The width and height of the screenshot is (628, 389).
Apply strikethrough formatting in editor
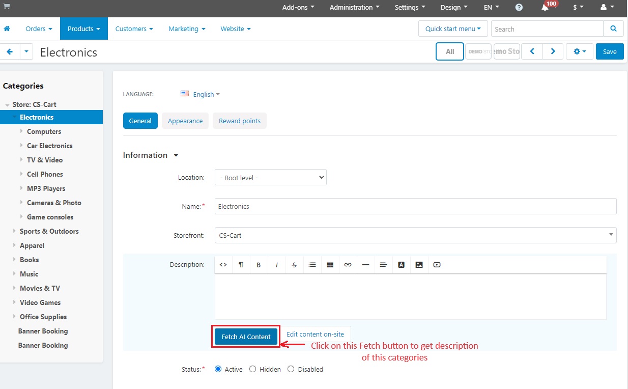(x=294, y=265)
